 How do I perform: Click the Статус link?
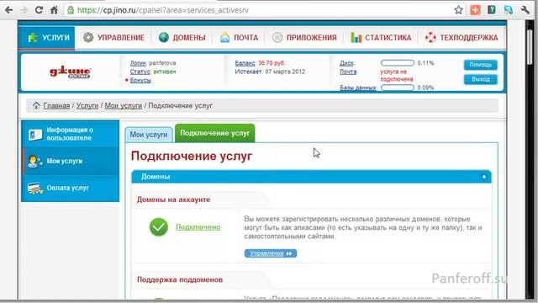point(140,72)
